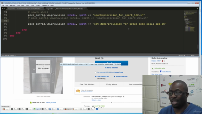The height and width of the screenshot is (114, 202).
Task: Tick the 2 yr warranty SquareTrade checkbox
Action: [x=96, y=73]
